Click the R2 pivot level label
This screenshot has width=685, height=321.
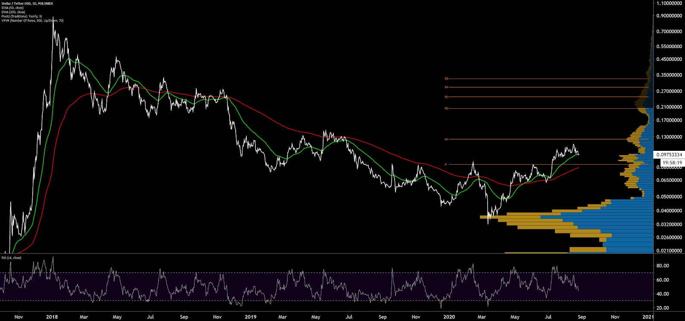[446, 108]
